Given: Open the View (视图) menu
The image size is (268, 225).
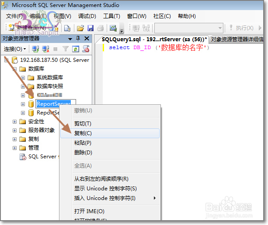Looking at the screenshot, I should click(x=62, y=16).
